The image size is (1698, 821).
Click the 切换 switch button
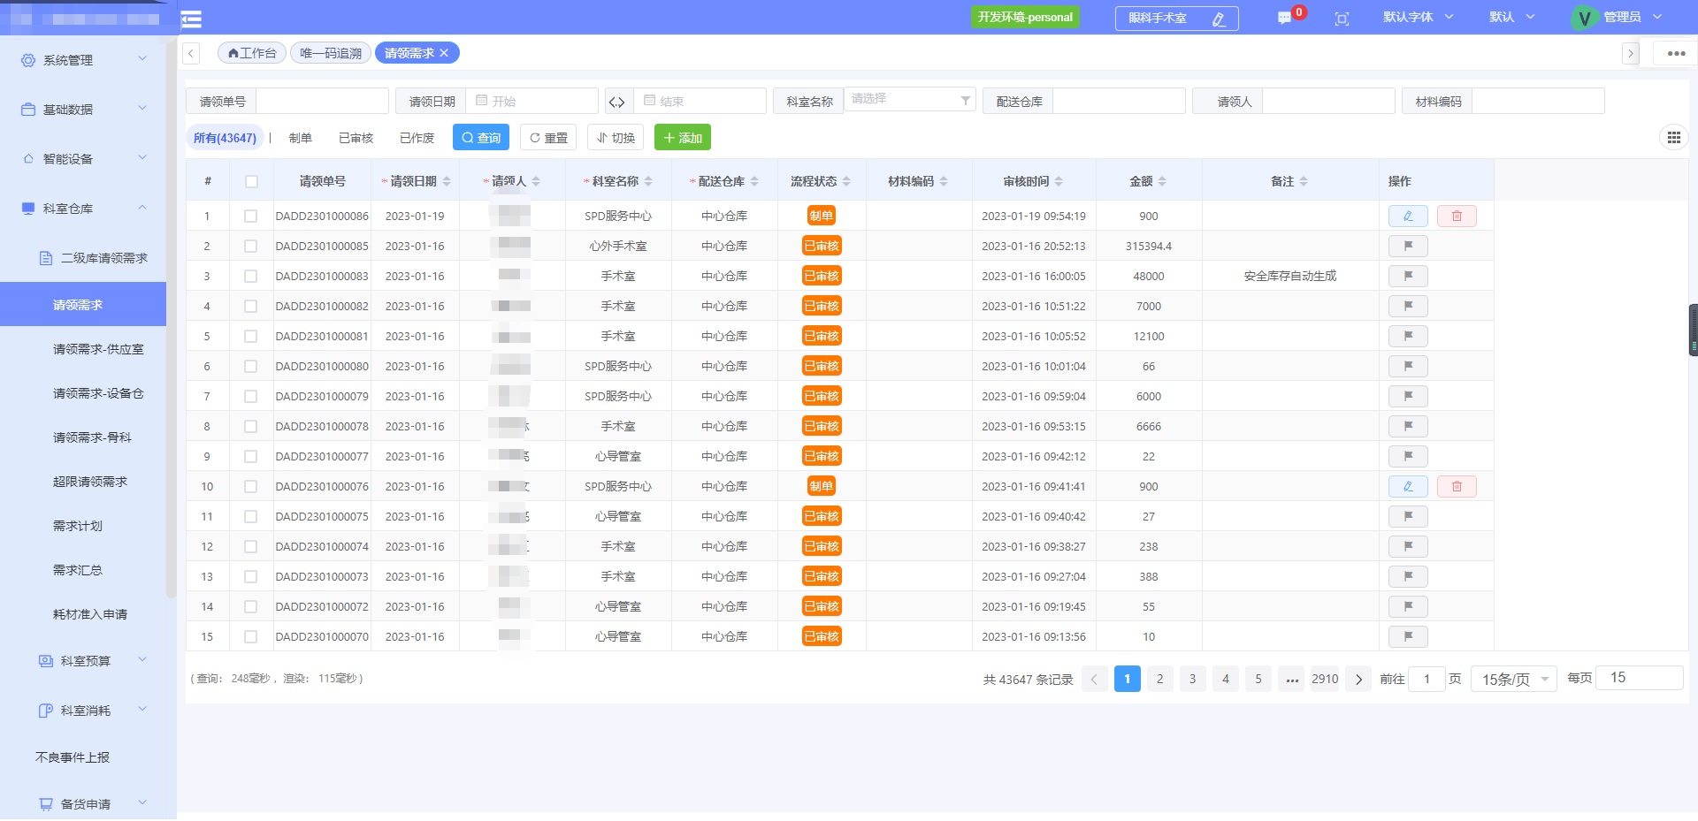616,137
